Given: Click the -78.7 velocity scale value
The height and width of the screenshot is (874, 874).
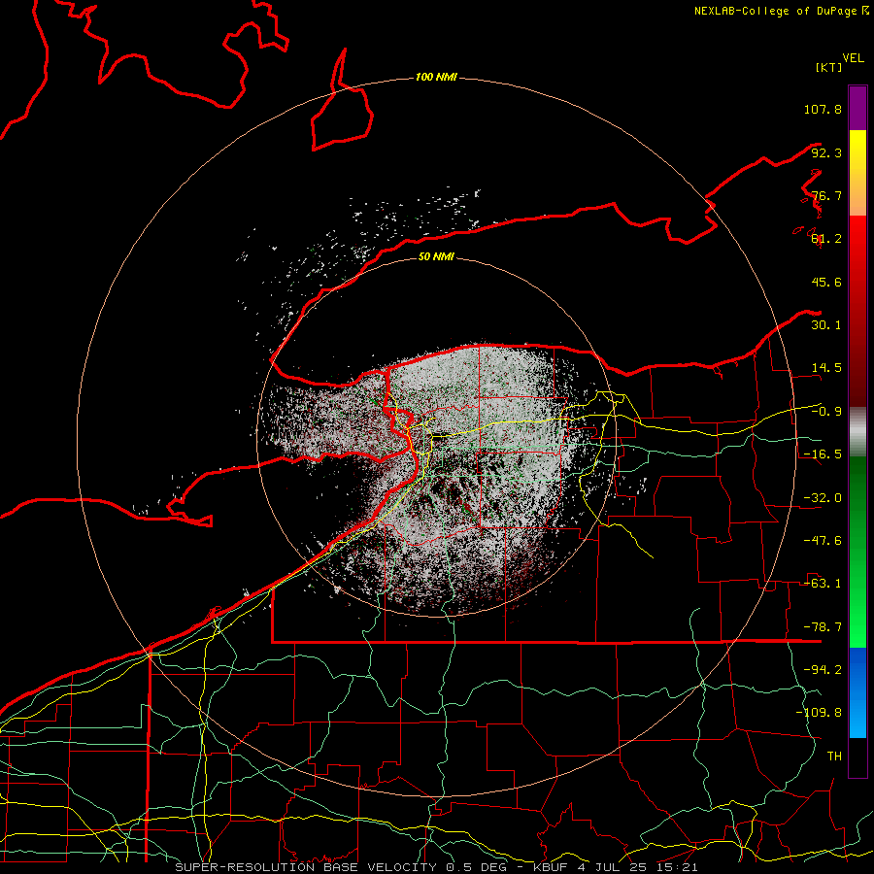Looking at the screenshot, I should pyautogui.click(x=823, y=627).
